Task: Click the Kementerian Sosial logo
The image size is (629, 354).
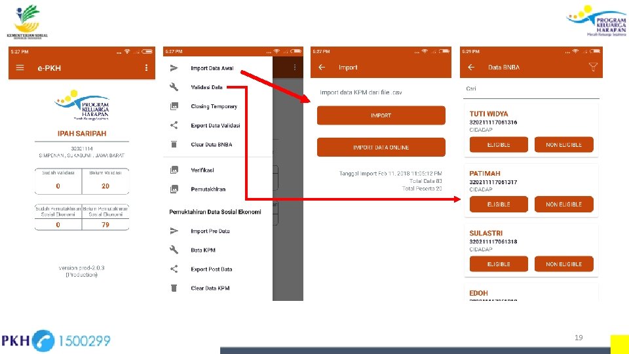Action: (27, 22)
